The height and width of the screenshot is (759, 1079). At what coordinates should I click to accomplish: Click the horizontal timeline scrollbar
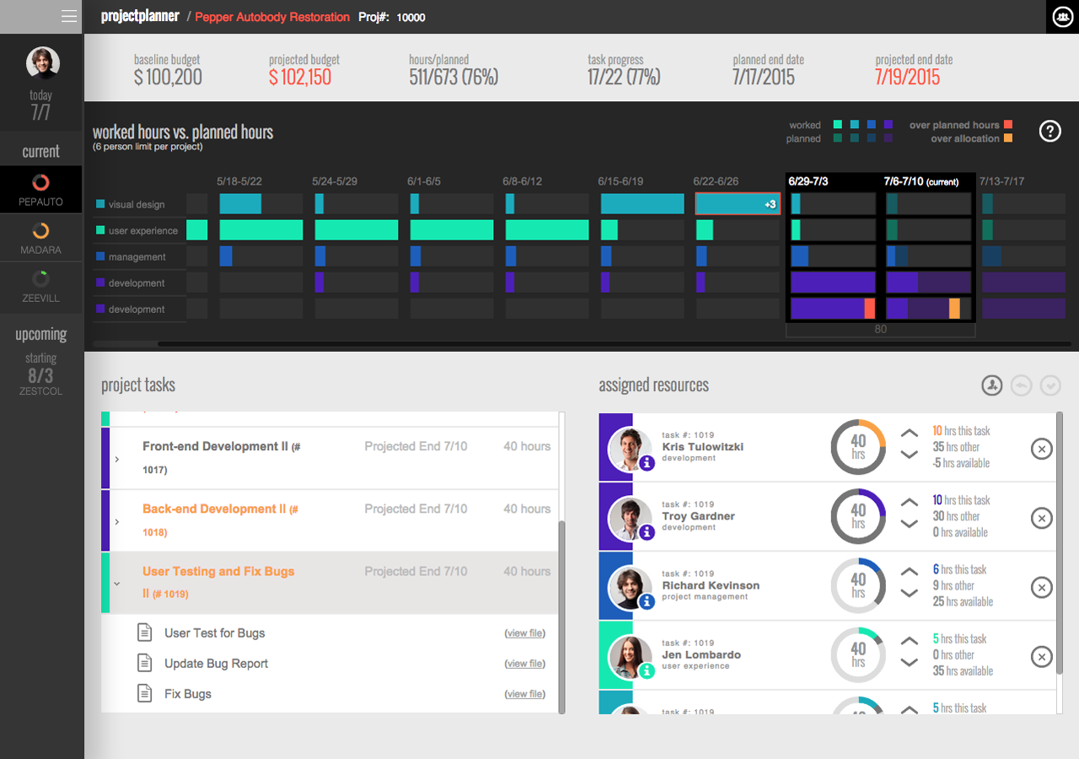coord(614,344)
